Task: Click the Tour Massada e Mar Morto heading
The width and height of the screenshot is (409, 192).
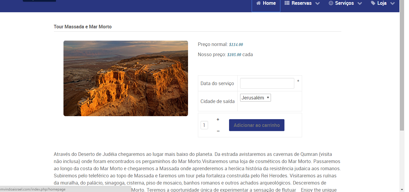Action: (83, 27)
